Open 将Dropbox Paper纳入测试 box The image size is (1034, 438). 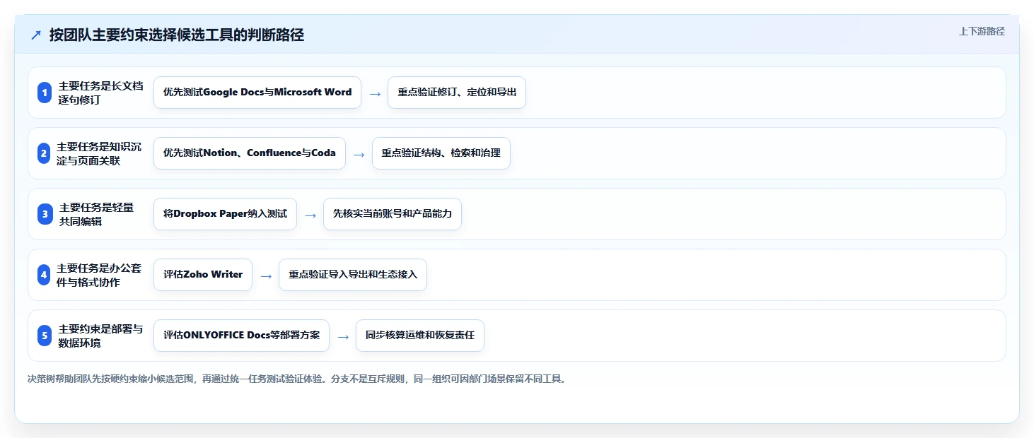(x=225, y=214)
